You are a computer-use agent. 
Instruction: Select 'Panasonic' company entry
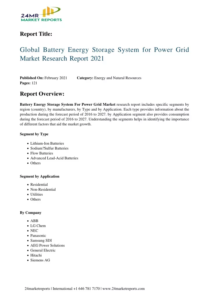click(38, 235)
